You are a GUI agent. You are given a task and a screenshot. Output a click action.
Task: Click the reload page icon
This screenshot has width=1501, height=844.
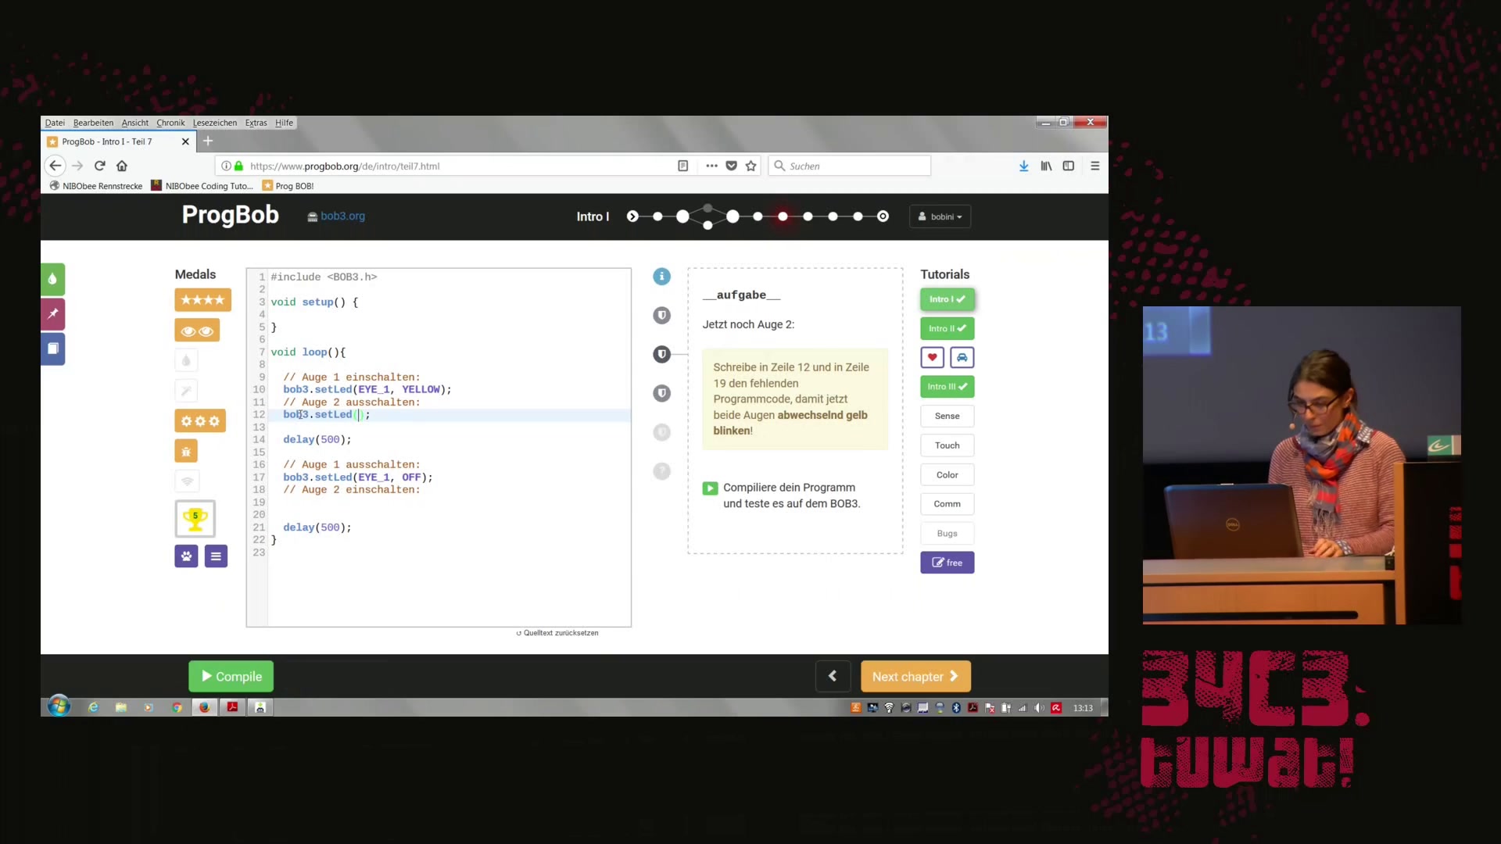coord(99,166)
